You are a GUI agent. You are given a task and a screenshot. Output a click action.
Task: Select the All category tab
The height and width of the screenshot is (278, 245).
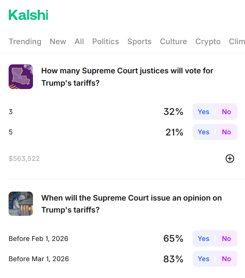[x=79, y=42]
